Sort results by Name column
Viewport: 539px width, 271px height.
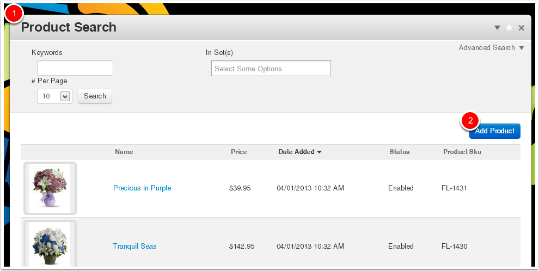coord(124,152)
